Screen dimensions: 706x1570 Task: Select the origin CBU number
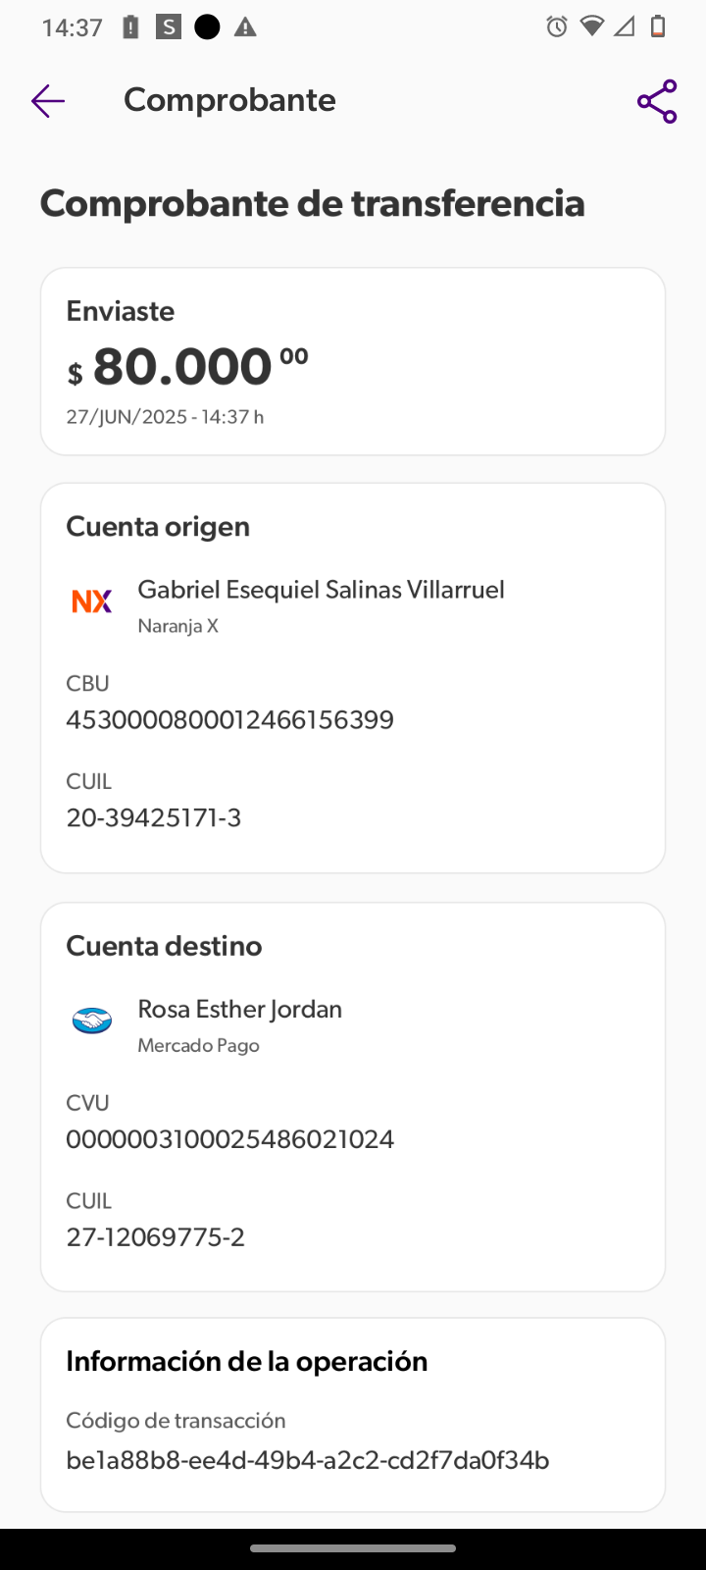pyautogui.click(x=229, y=720)
